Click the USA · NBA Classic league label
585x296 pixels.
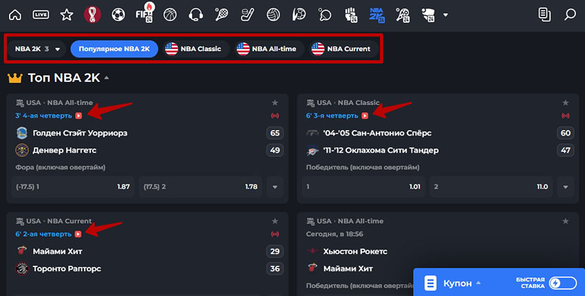coord(348,103)
